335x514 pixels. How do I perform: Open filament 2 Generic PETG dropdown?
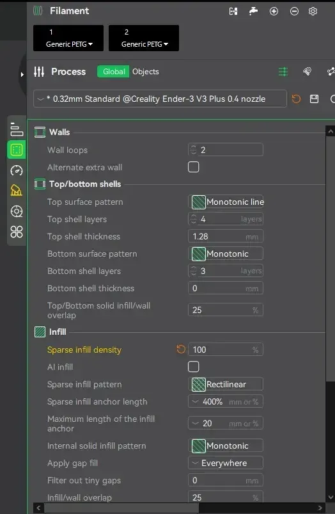pos(144,38)
